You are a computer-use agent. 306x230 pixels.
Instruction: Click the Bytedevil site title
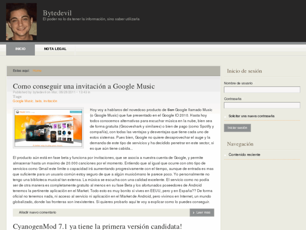point(57,13)
